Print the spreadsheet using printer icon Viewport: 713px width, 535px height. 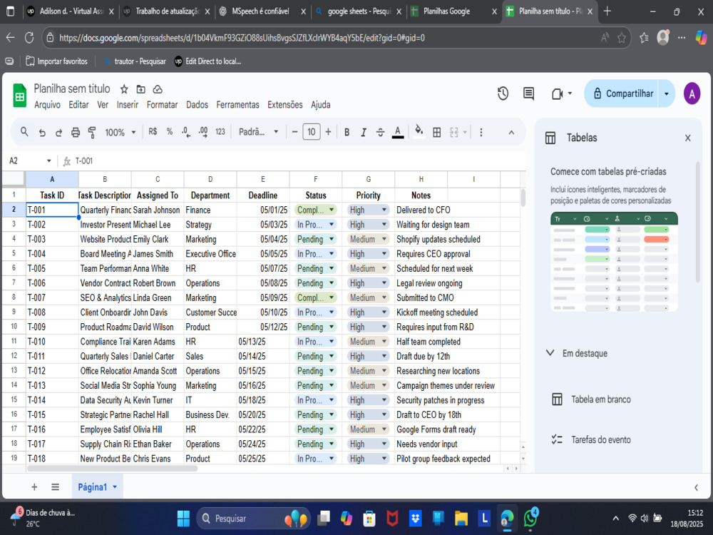point(76,133)
